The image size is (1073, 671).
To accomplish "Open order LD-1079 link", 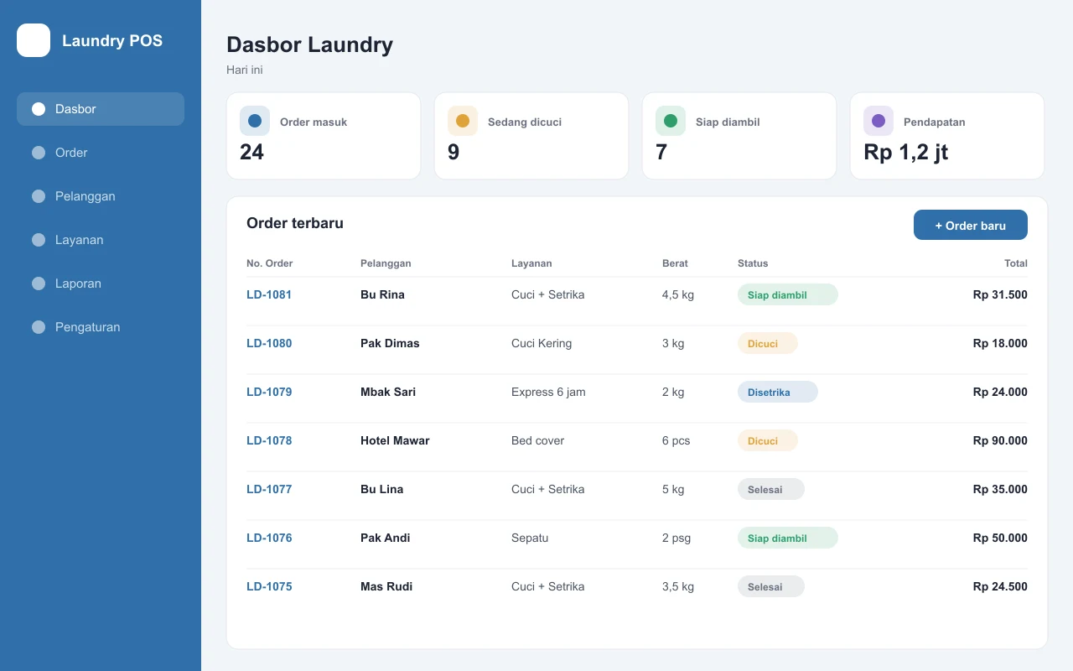I will (x=269, y=392).
